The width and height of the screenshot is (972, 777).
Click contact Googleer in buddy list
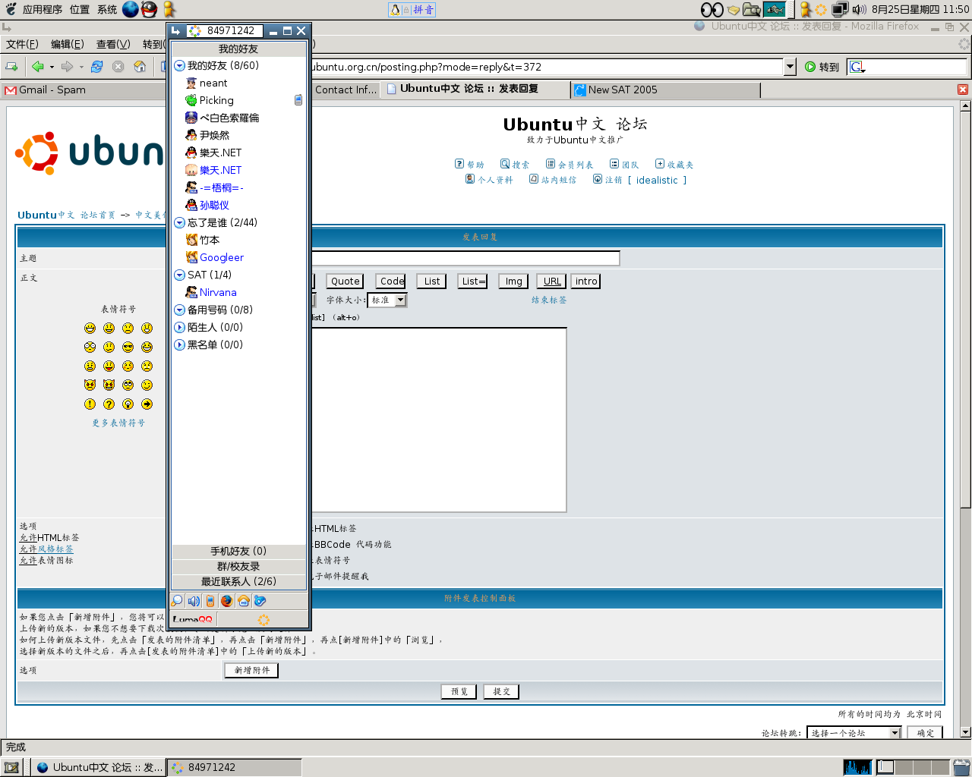222,257
